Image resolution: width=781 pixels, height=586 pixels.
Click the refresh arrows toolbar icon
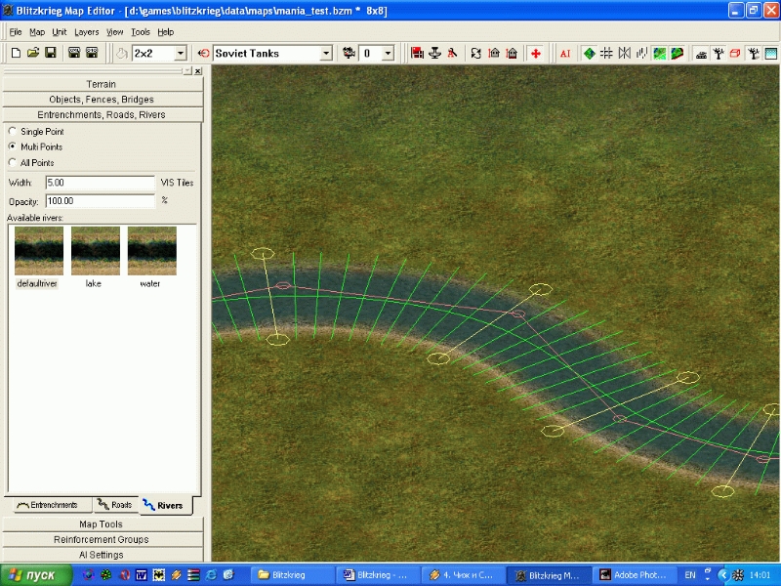[x=475, y=53]
